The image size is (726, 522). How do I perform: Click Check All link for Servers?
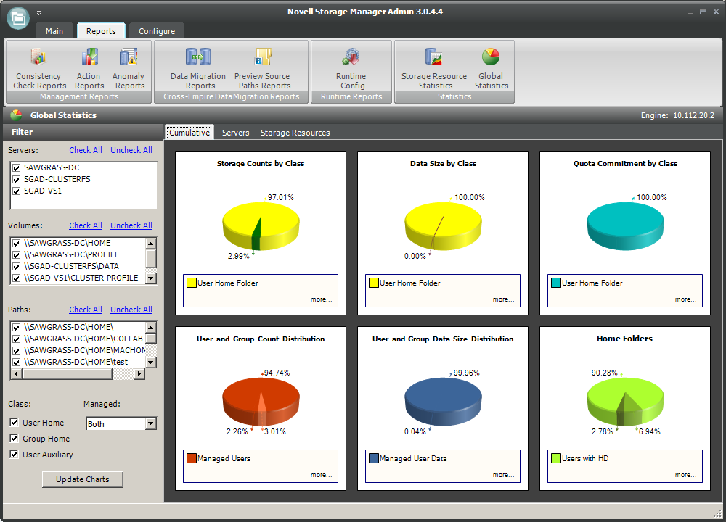click(x=85, y=150)
